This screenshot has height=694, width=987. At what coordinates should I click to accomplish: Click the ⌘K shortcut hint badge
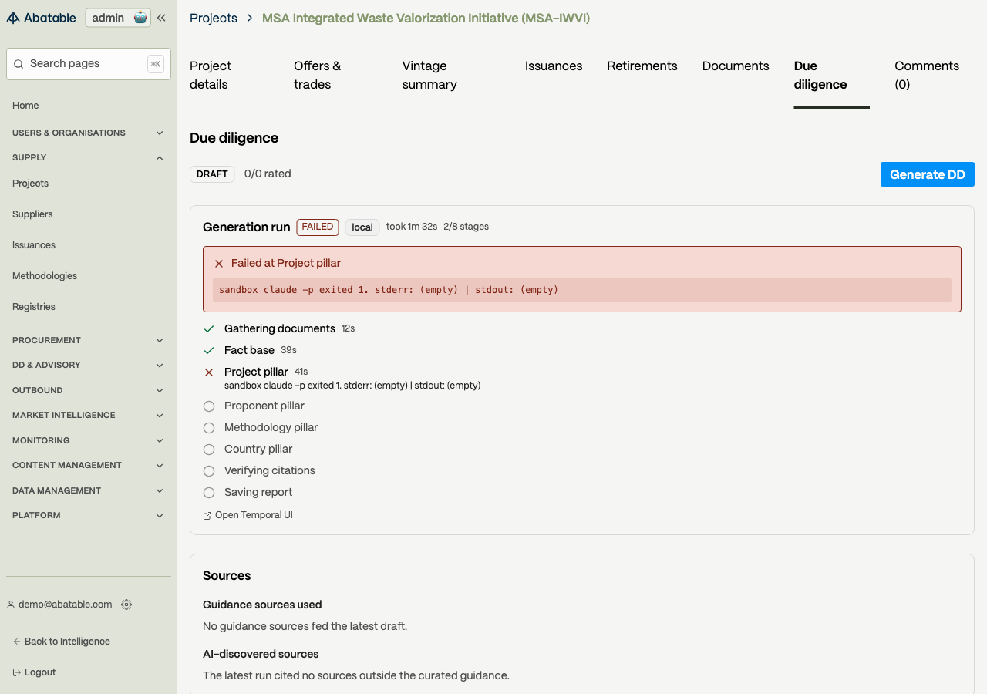pyautogui.click(x=156, y=64)
